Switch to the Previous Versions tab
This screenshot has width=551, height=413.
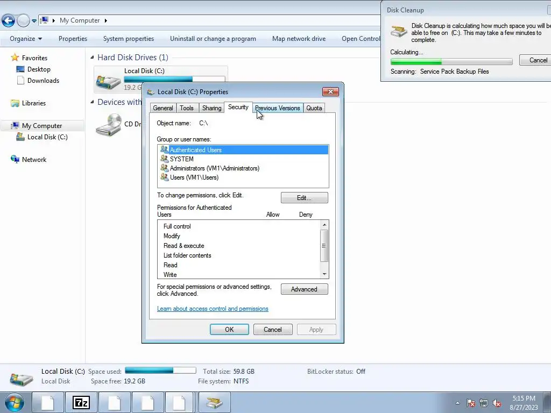[x=277, y=108]
